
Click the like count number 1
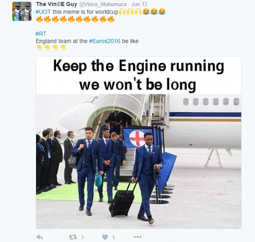pos(113,237)
